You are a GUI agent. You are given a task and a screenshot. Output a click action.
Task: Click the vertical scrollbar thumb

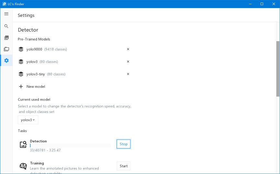click(278, 69)
